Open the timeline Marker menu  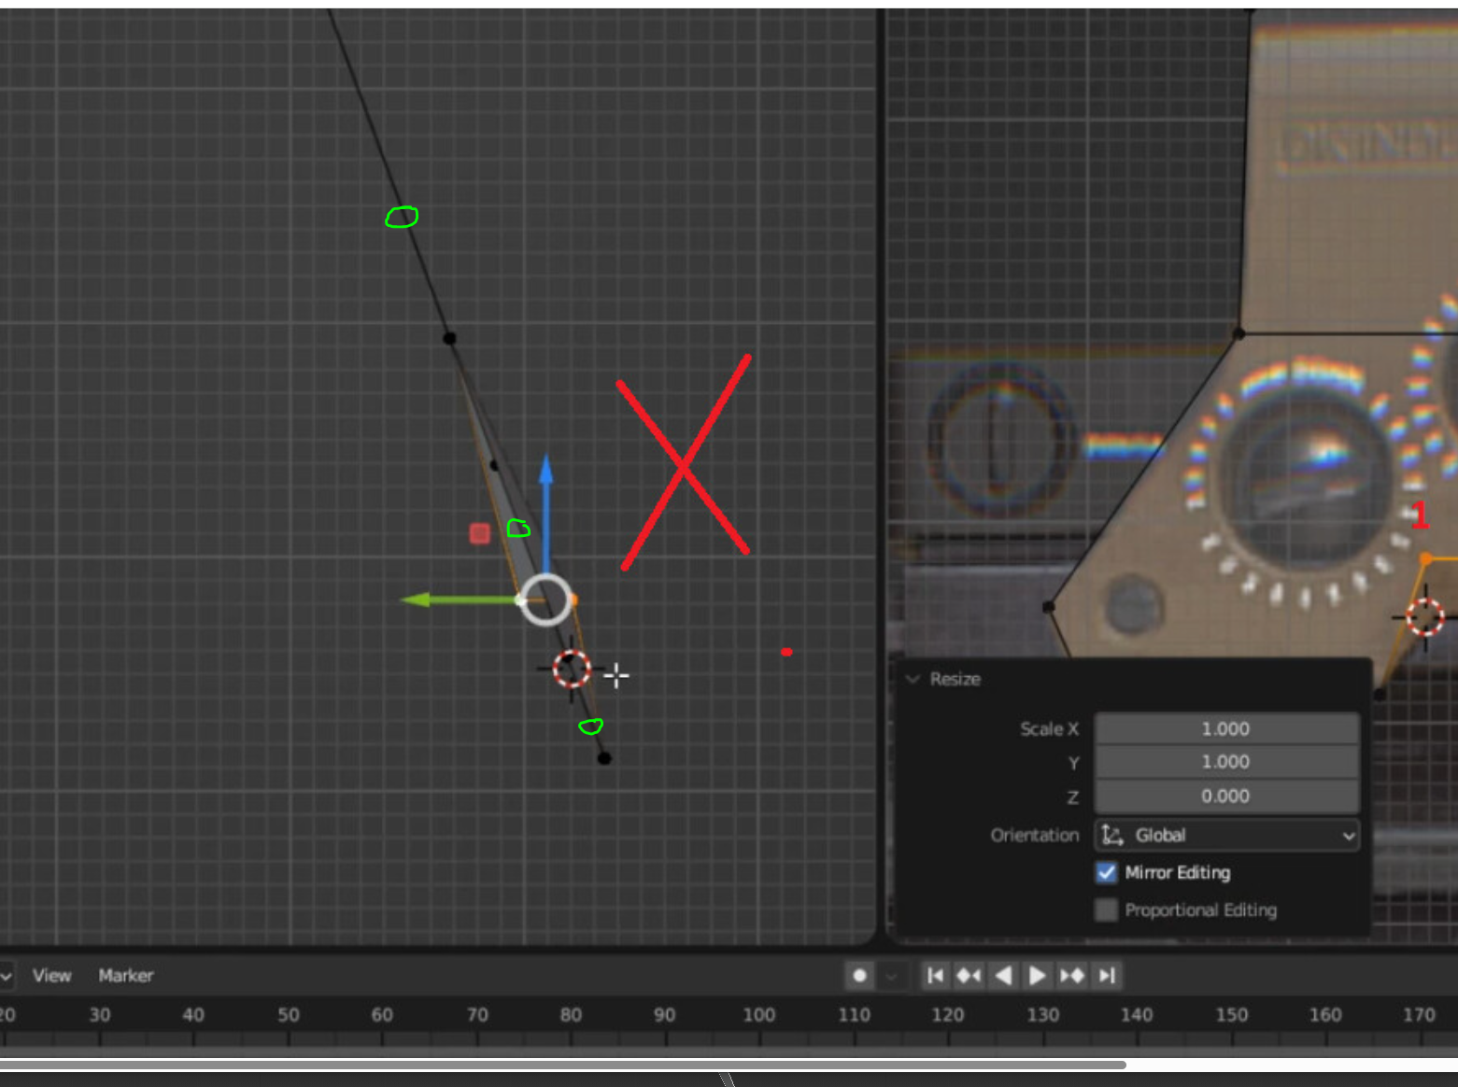coord(126,976)
